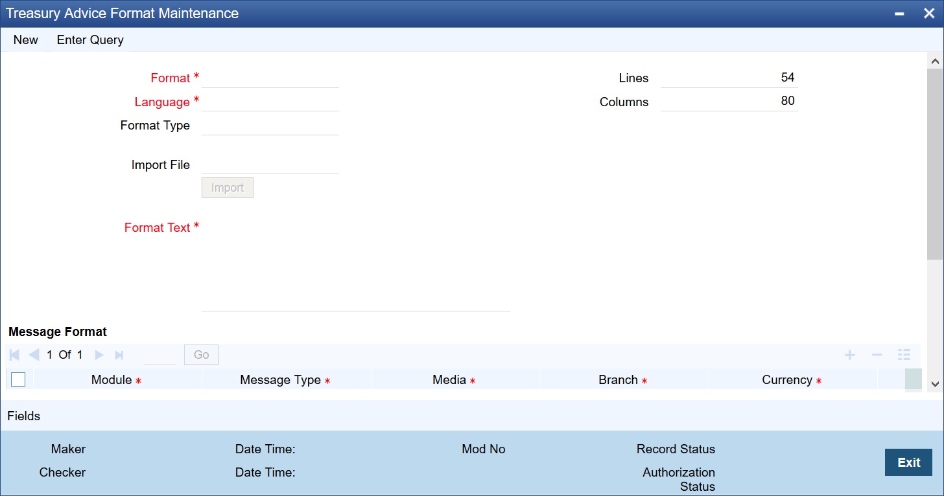Focus the Language input field
944x496 pixels.
tap(270, 102)
